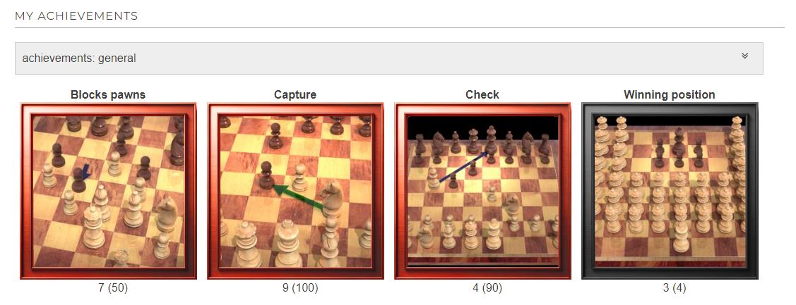Open the Check achievement image
Viewport: 796px width, 305px height.
coord(482,191)
